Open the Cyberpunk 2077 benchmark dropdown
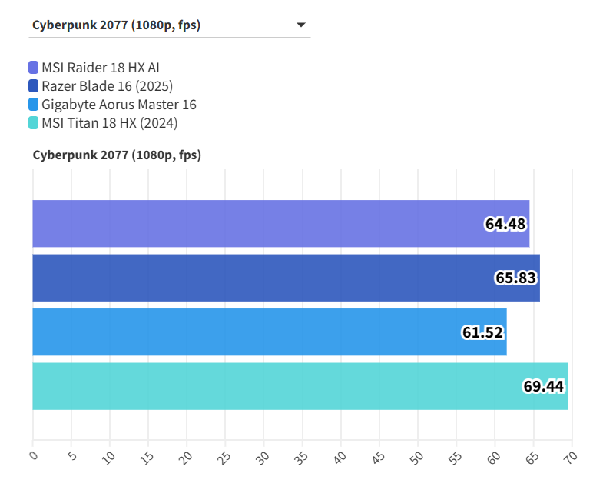Image resolution: width=603 pixels, height=480 pixels. (x=169, y=25)
